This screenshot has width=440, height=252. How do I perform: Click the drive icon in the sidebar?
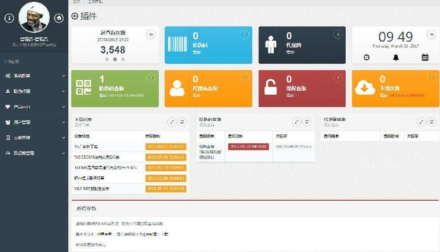click(8, 153)
